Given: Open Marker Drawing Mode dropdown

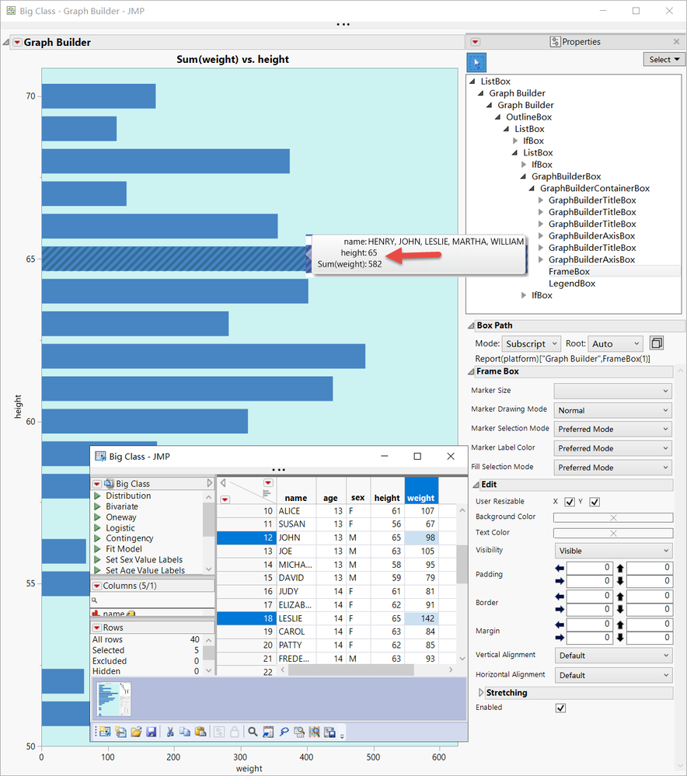Looking at the screenshot, I should click(x=612, y=410).
